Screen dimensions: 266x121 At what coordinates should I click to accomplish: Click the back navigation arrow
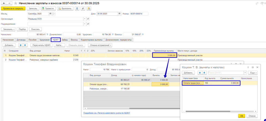tap(4, 3)
